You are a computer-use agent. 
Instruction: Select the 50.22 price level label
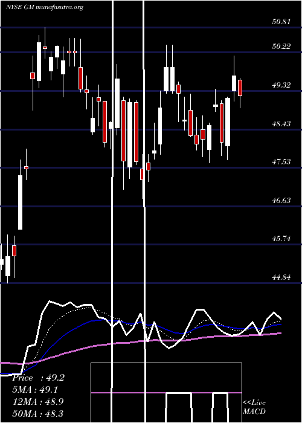pos(281,47)
